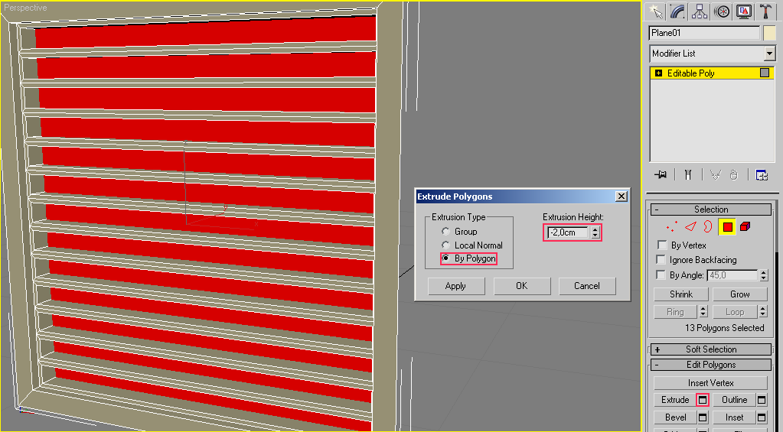The image size is (783, 432).
Task: Click the Extrusion Height spinner arrows
Action: (595, 232)
